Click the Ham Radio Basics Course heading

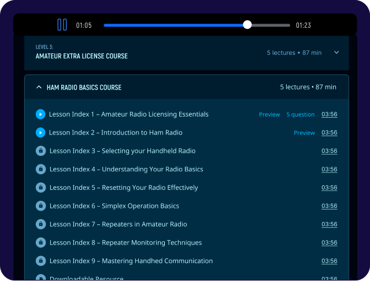[84, 88]
